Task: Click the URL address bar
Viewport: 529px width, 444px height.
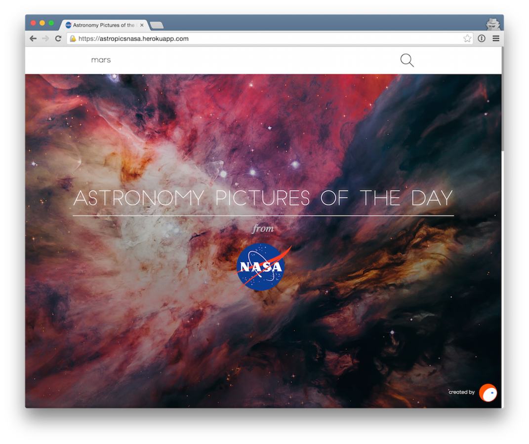Action: [x=270, y=39]
